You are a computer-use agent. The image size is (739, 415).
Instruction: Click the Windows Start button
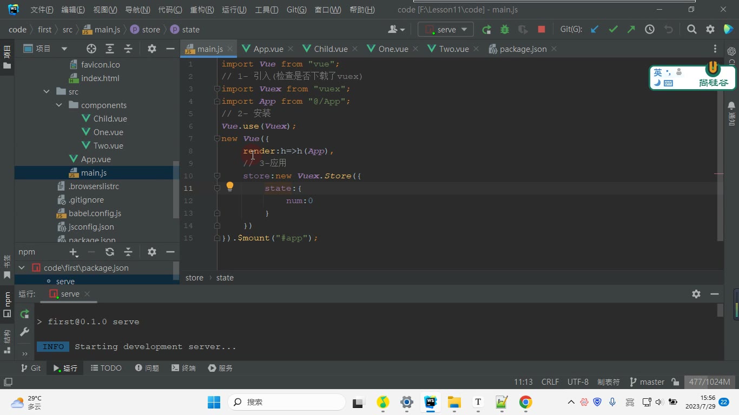(x=214, y=402)
